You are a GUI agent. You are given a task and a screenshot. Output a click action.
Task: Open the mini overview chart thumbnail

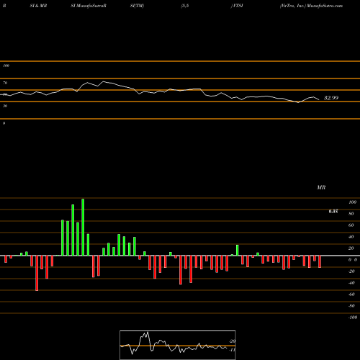pos(178,345)
